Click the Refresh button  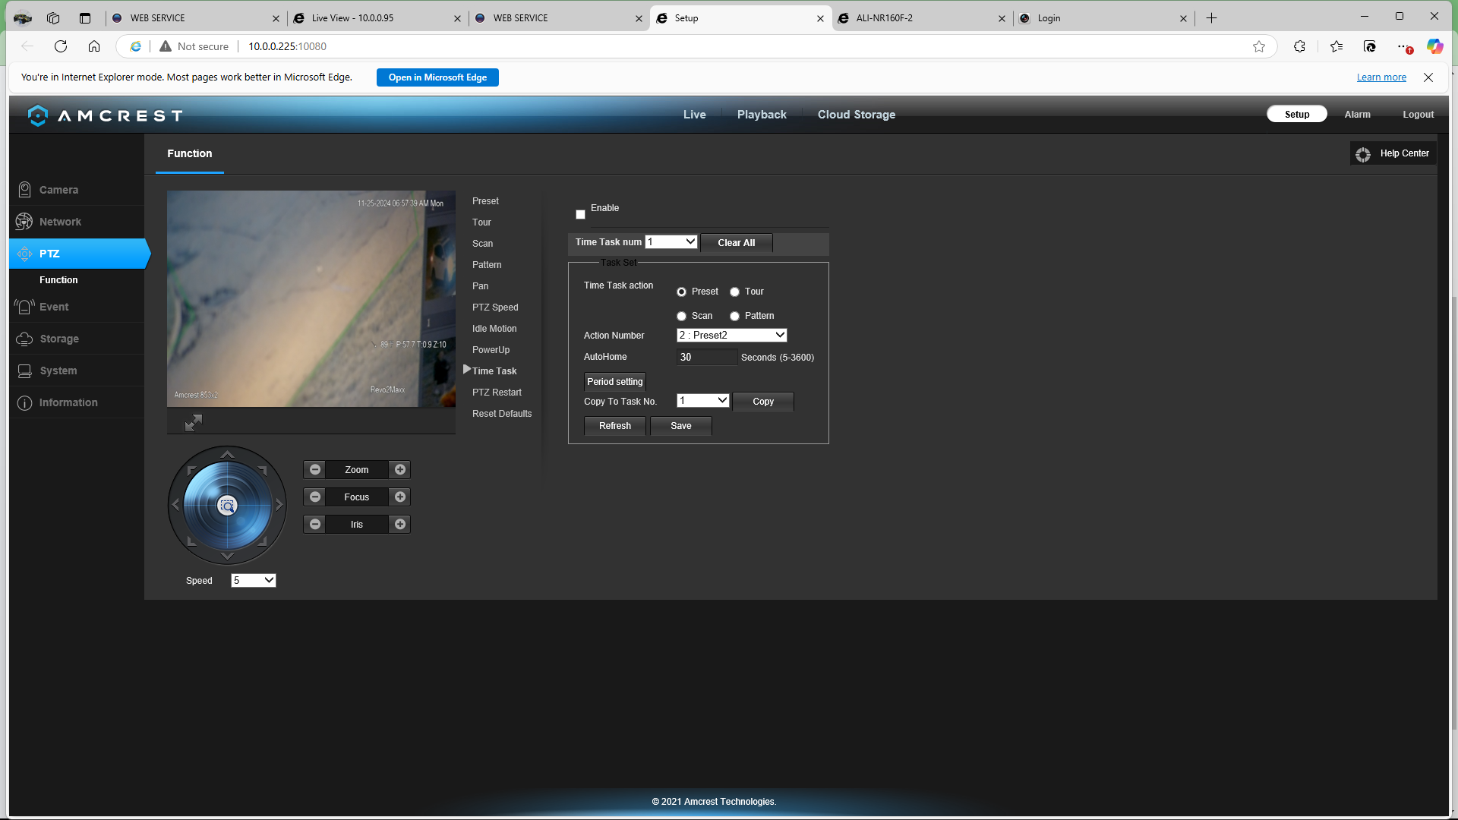click(x=615, y=426)
